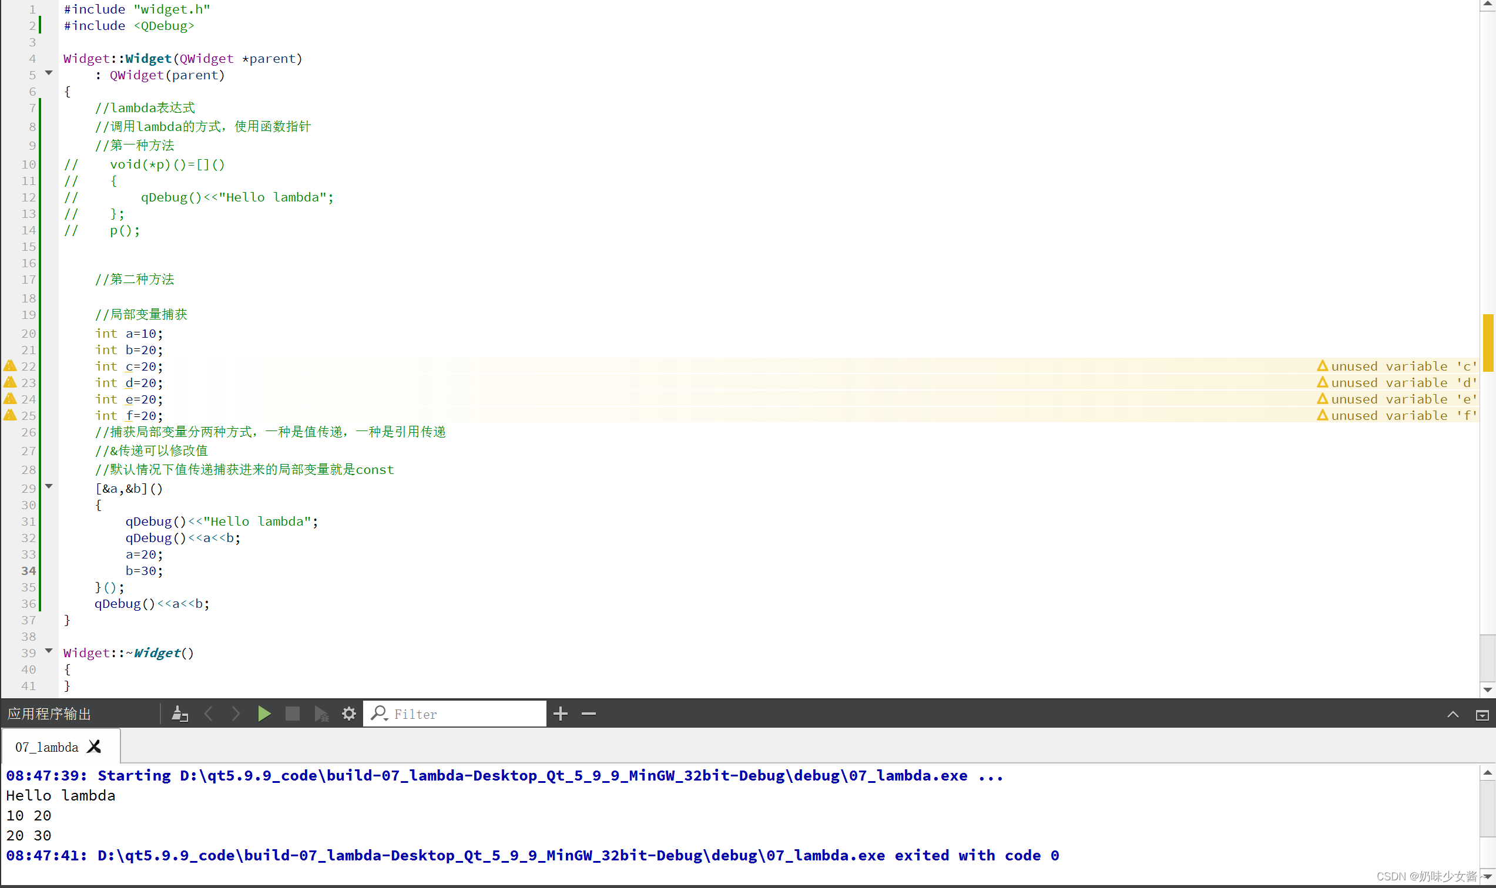Viewport: 1496px width, 888px height.
Task: Click the ": QWidget(parent)" initializer line
Action: (x=160, y=75)
